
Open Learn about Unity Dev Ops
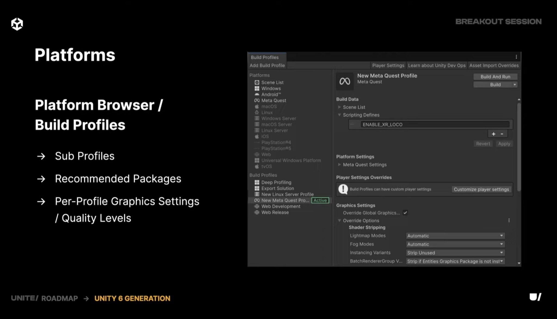tap(437, 65)
